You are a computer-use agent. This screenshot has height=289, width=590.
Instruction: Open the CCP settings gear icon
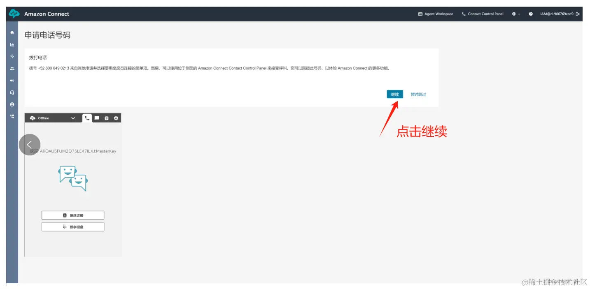click(x=116, y=118)
